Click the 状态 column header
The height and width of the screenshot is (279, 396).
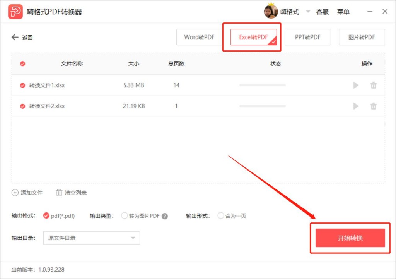pyautogui.click(x=275, y=64)
